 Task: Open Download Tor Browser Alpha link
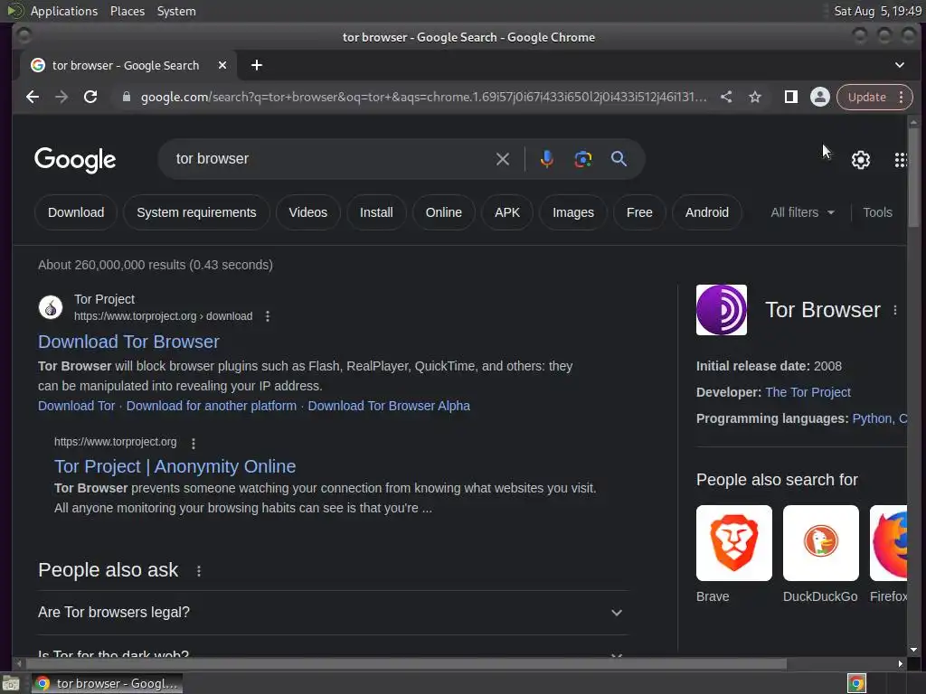389,406
